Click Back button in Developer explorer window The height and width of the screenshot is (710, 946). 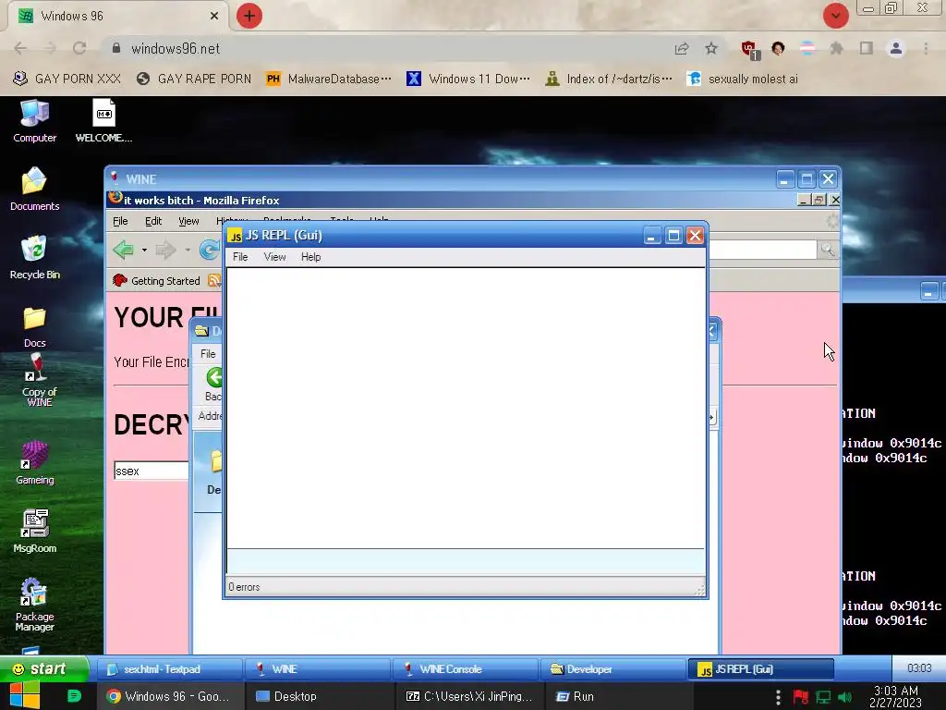(x=212, y=386)
